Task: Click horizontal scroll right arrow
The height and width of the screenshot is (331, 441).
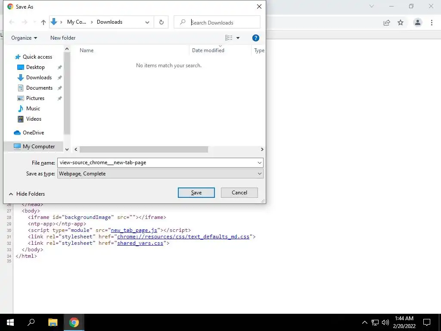Action: [x=262, y=150]
